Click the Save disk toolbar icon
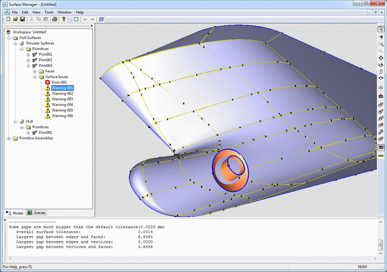The width and height of the screenshot is (387, 272). pyautogui.click(x=23, y=19)
